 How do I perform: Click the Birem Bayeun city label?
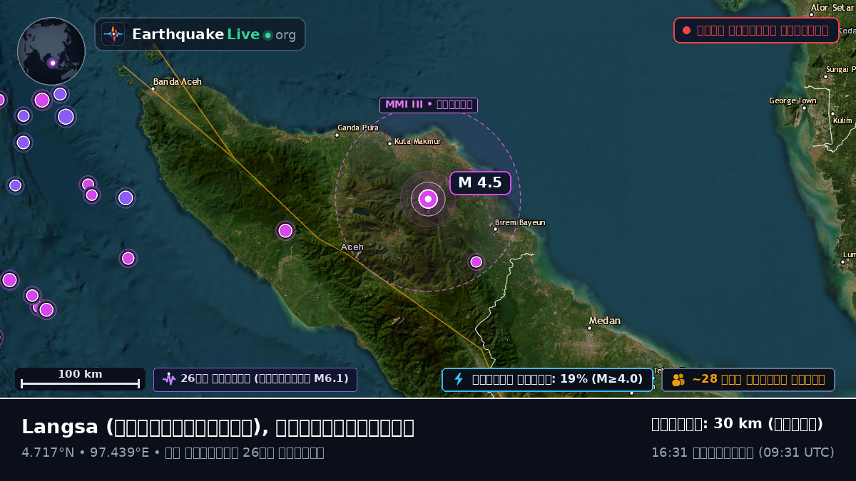[520, 222]
